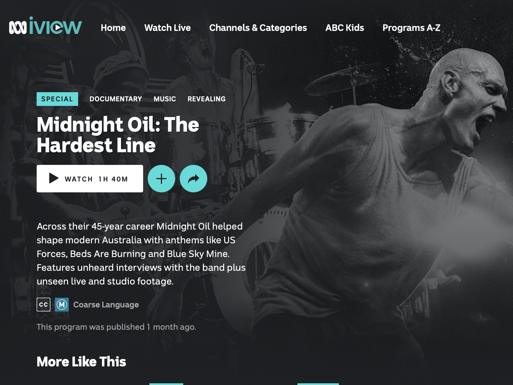Open Programs A-Z listing
This screenshot has height=385, width=513.
[x=411, y=28]
